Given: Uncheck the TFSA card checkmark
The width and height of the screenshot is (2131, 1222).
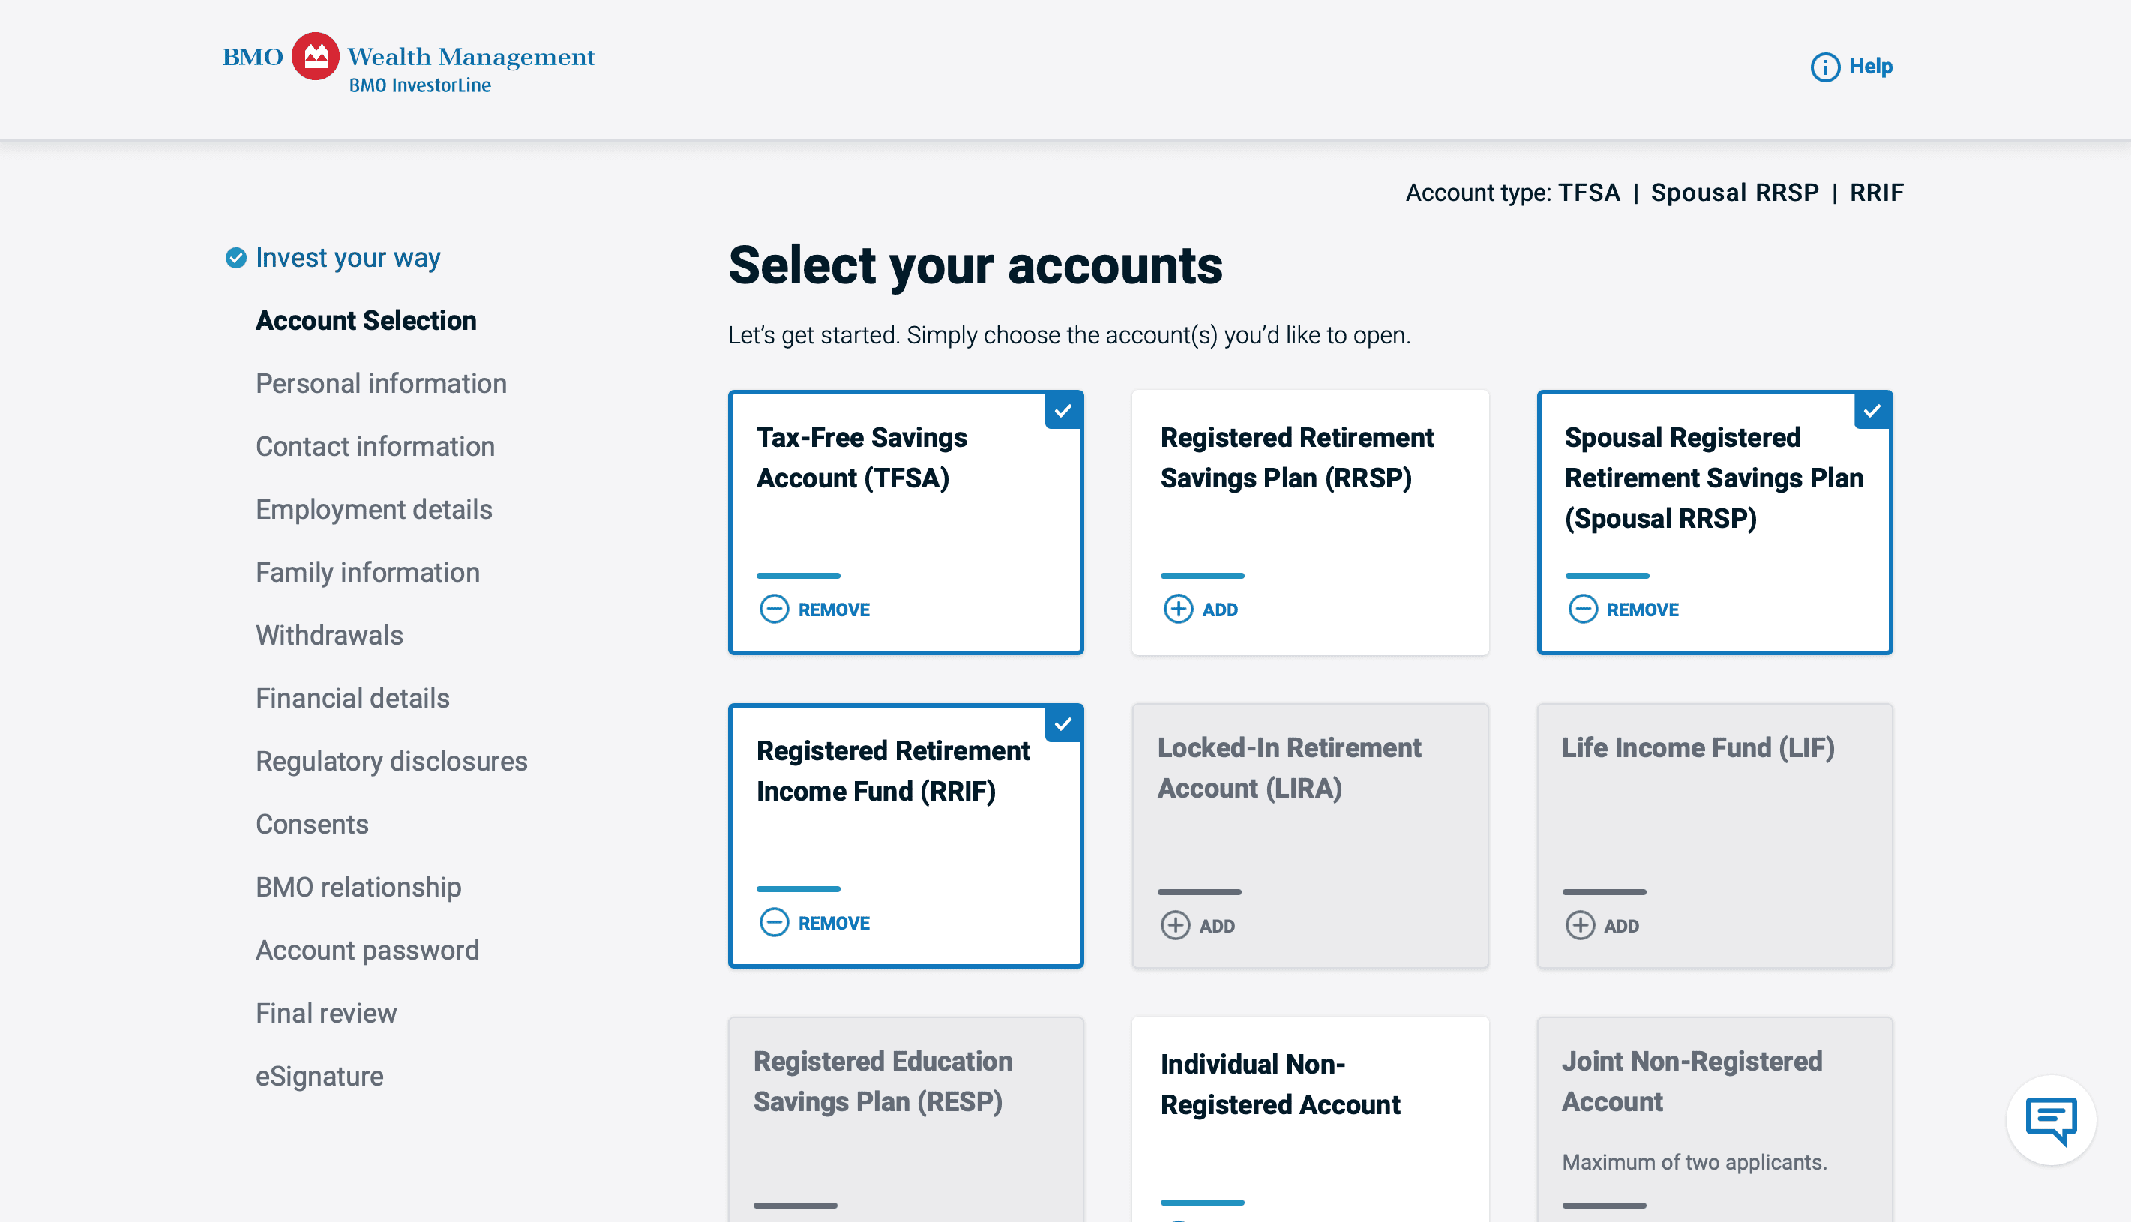Looking at the screenshot, I should [1063, 412].
